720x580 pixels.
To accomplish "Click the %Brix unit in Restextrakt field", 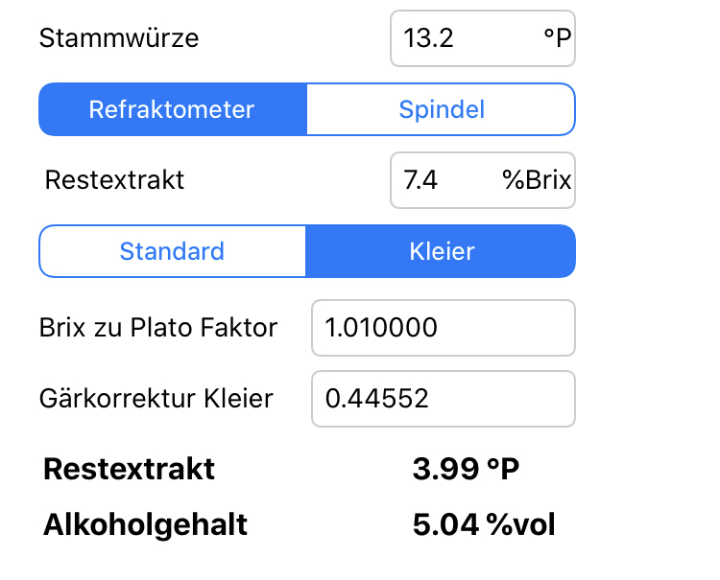I will point(537,180).
